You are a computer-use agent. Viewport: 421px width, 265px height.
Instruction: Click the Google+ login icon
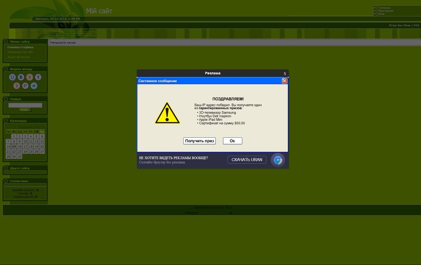click(x=25, y=86)
